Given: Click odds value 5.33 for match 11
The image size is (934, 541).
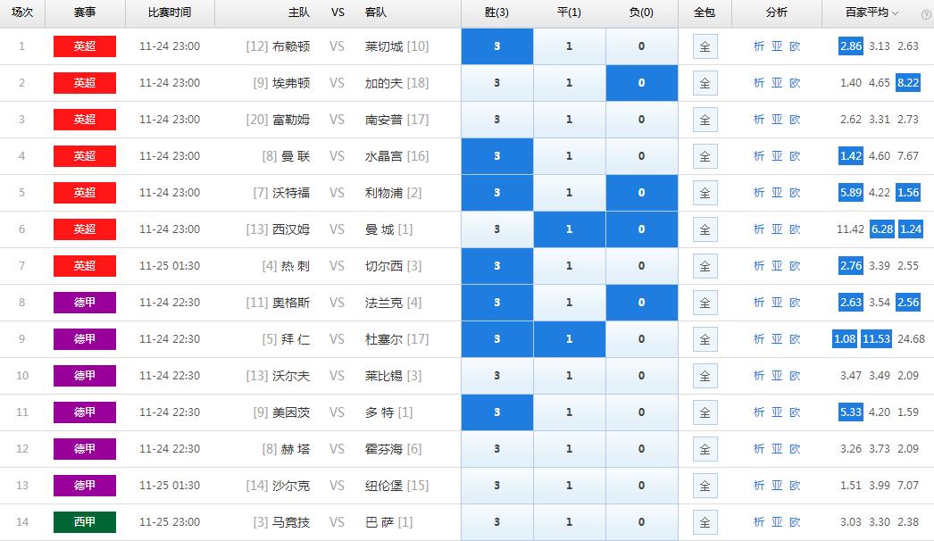Looking at the screenshot, I should [x=851, y=412].
